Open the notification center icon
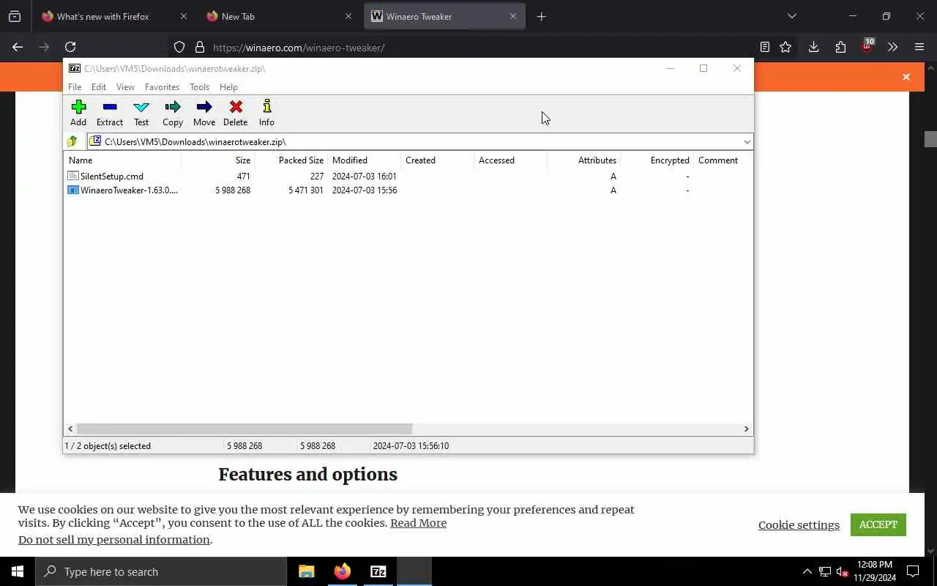The height and width of the screenshot is (586, 937). (913, 571)
